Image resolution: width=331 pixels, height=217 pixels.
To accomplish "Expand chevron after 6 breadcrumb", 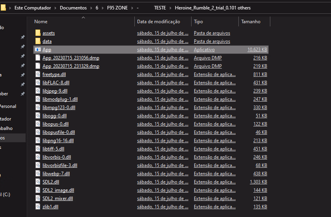I will [102, 8].
